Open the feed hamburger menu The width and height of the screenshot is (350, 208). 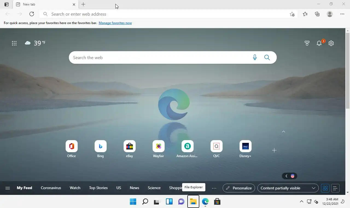8,188
